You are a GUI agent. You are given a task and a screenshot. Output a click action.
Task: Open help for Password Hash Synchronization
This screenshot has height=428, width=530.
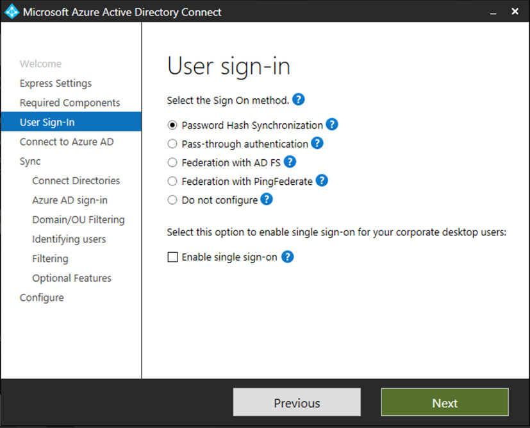pos(332,124)
